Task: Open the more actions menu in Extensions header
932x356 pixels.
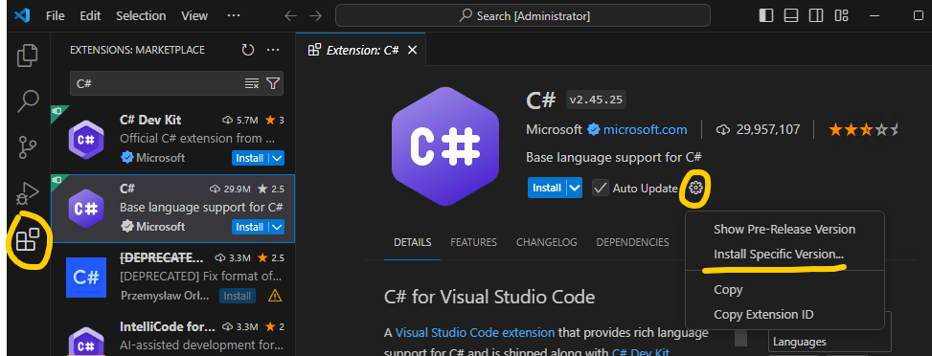Action: (x=273, y=50)
